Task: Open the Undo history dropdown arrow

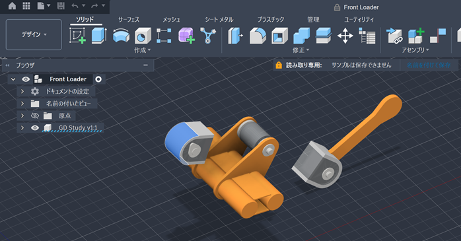Action: pos(83,5)
